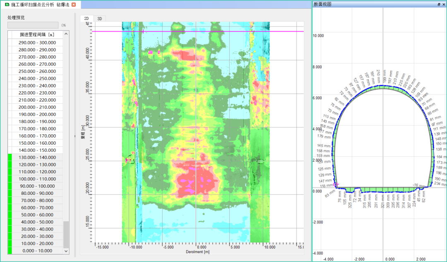Switch to the 2D view tab
This screenshot has width=447, height=262.
tap(87, 19)
